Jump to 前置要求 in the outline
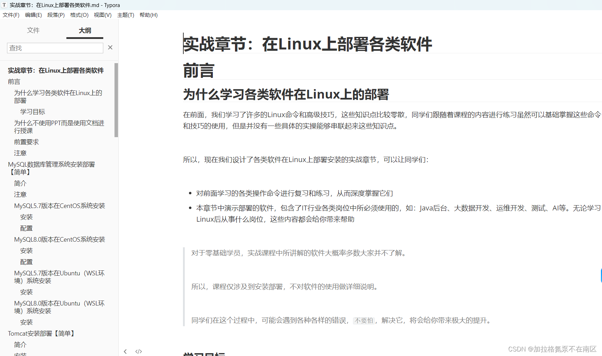Viewport: 602px width, 356px height. 27,142
